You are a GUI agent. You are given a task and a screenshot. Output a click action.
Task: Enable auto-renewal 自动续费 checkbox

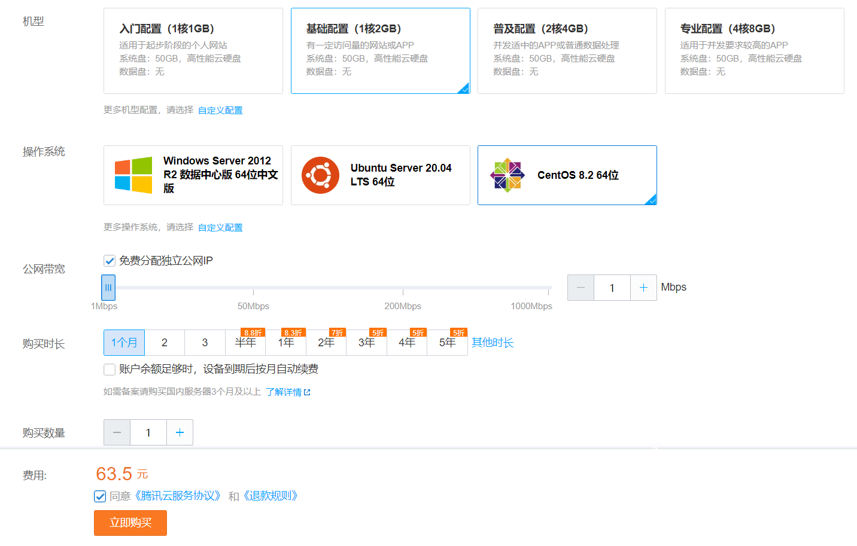[x=110, y=370]
